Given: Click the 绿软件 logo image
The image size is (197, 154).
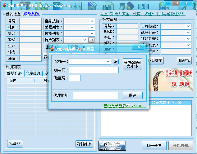Looking at the screenshot, I should (x=112, y=146).
